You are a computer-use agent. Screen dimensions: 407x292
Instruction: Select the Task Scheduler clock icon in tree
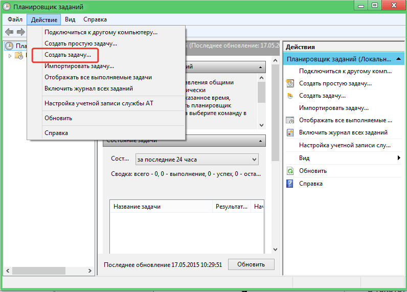point(9,46)
